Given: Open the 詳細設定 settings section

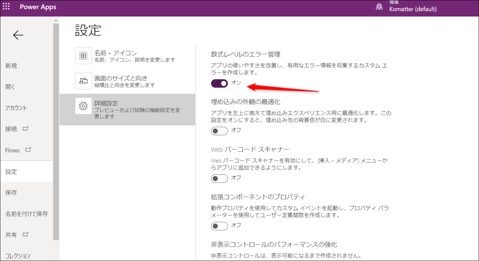Looking at the screenshot, I should 127,110.
